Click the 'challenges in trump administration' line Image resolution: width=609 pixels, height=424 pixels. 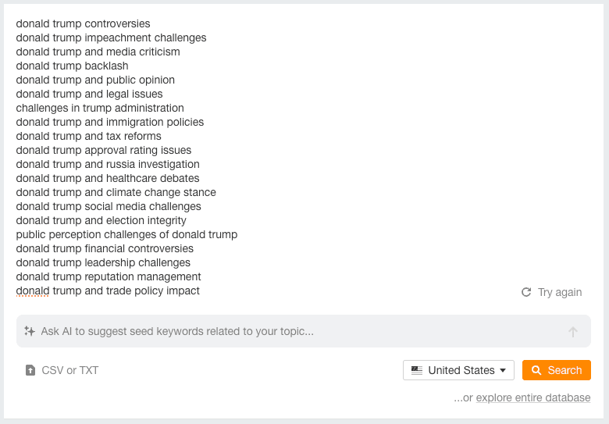100,108
